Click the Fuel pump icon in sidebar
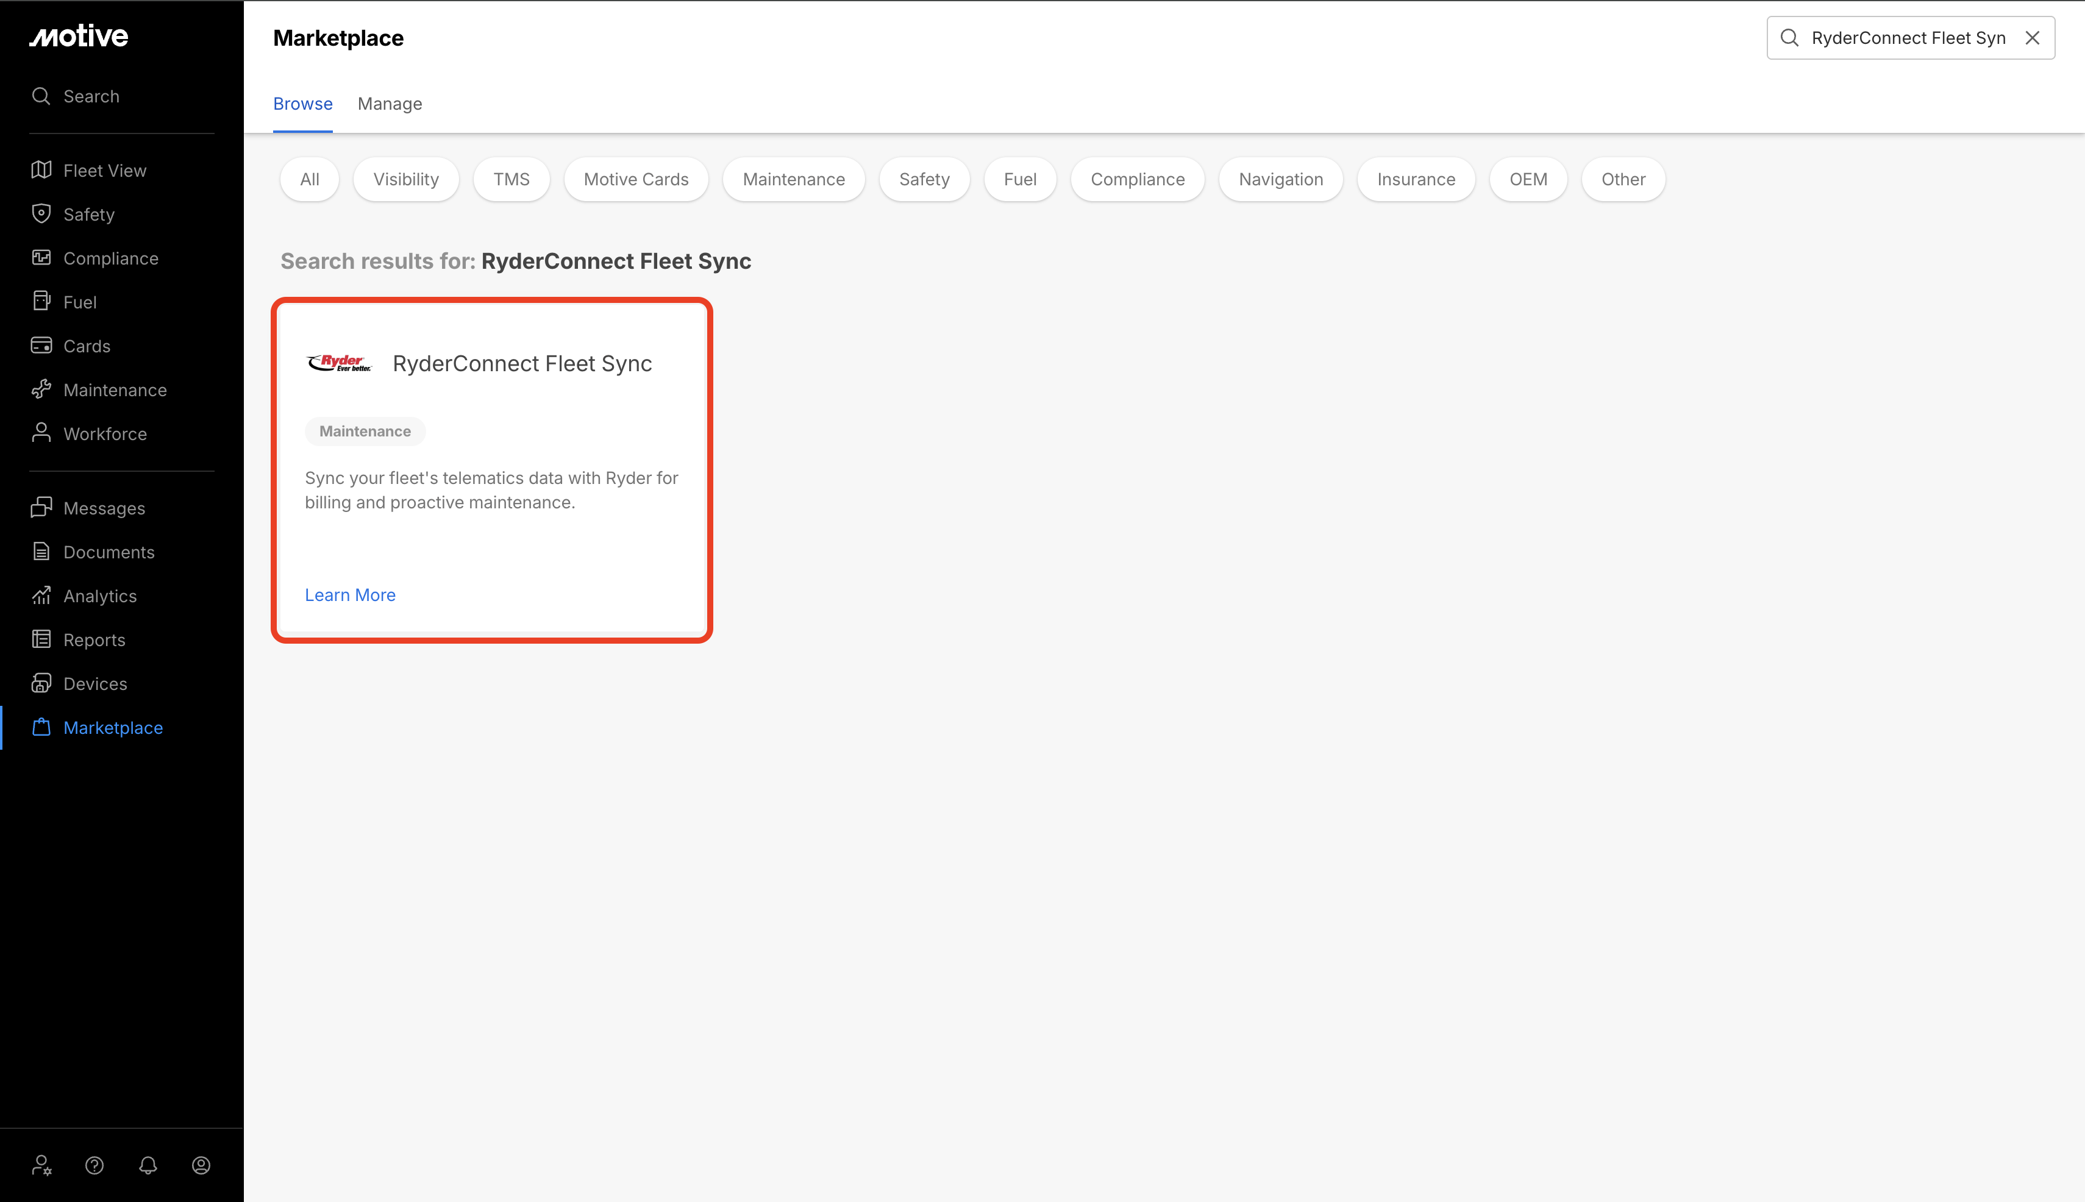 pos(41,301)
